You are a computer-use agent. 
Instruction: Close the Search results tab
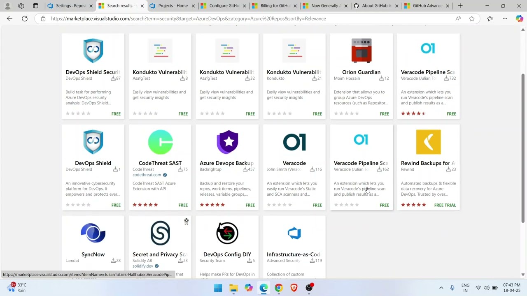142,6
